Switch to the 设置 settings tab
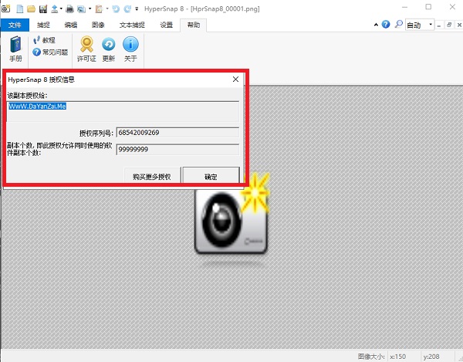 166,25
